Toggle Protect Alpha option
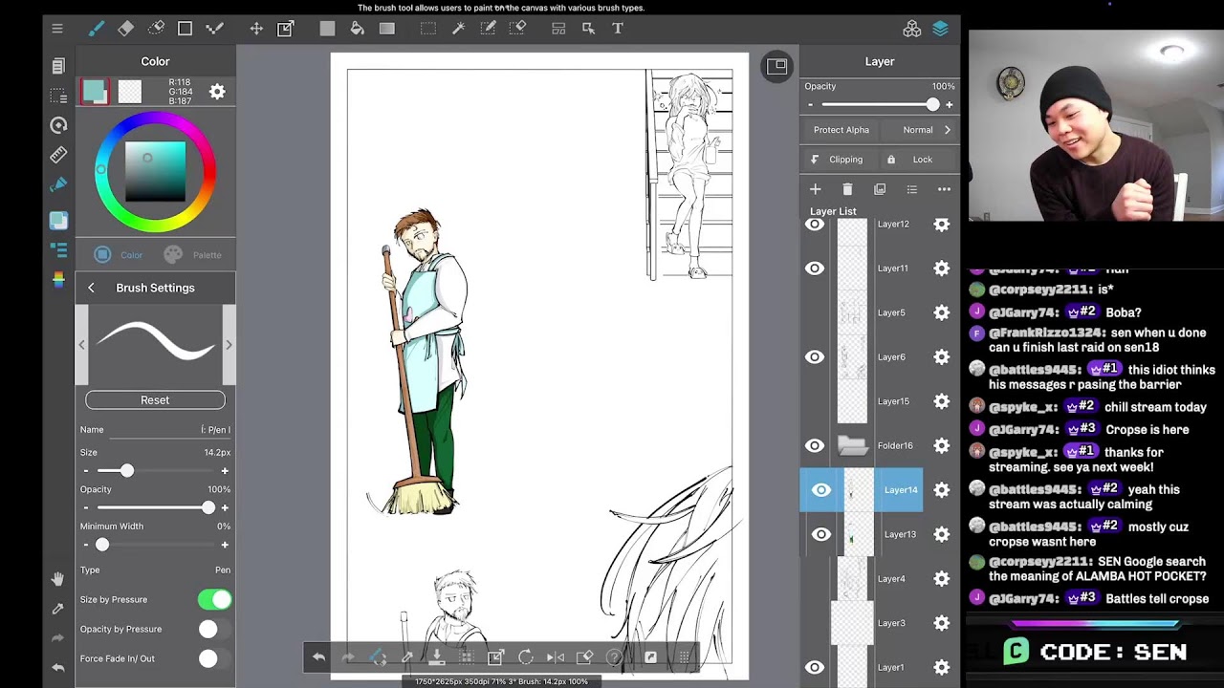1224x688 pixels. click(841, 130)
